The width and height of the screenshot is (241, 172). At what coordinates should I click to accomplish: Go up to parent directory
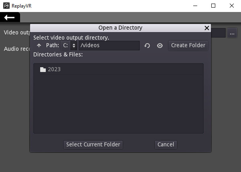[x=39, y=46]
